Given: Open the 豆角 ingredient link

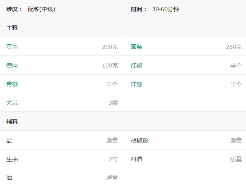Looking at the screenshot, I should [12, 47].
